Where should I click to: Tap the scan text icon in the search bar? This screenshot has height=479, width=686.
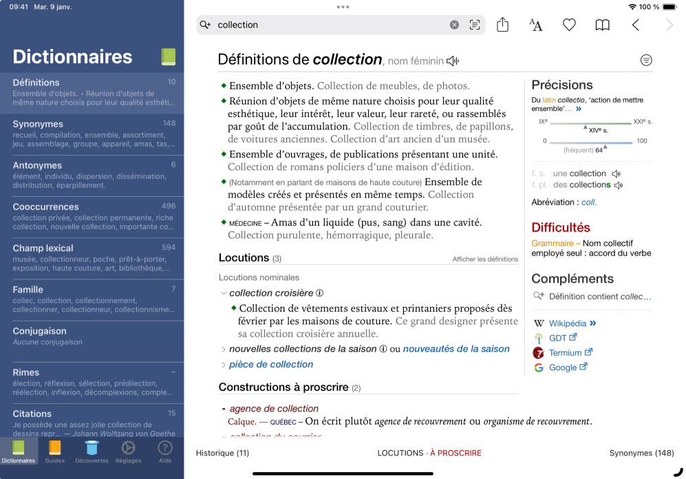coord(475,25)
